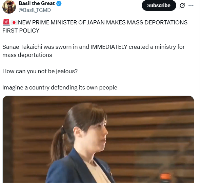
Task: Subscribe to Basil the Great
Action: pos(159,5)
